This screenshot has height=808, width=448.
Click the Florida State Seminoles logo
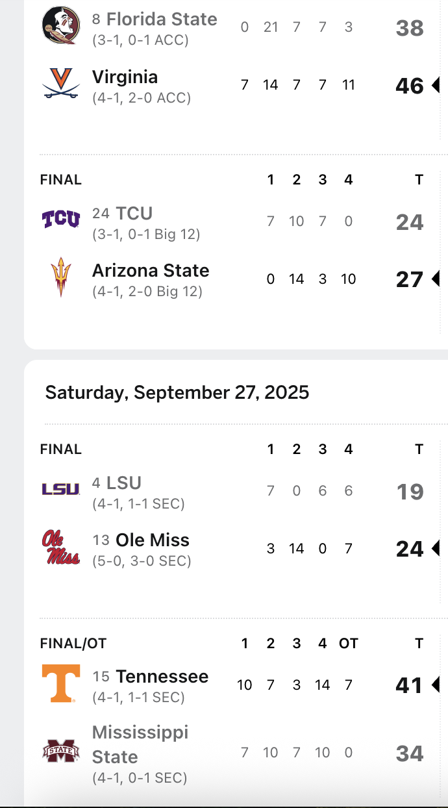click(61, 25)
